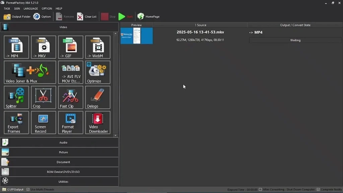Launch the Video Downloader

pos(97,122)
